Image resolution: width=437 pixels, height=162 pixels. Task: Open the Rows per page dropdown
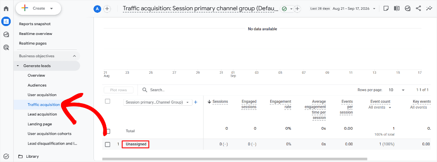(396, 90)
